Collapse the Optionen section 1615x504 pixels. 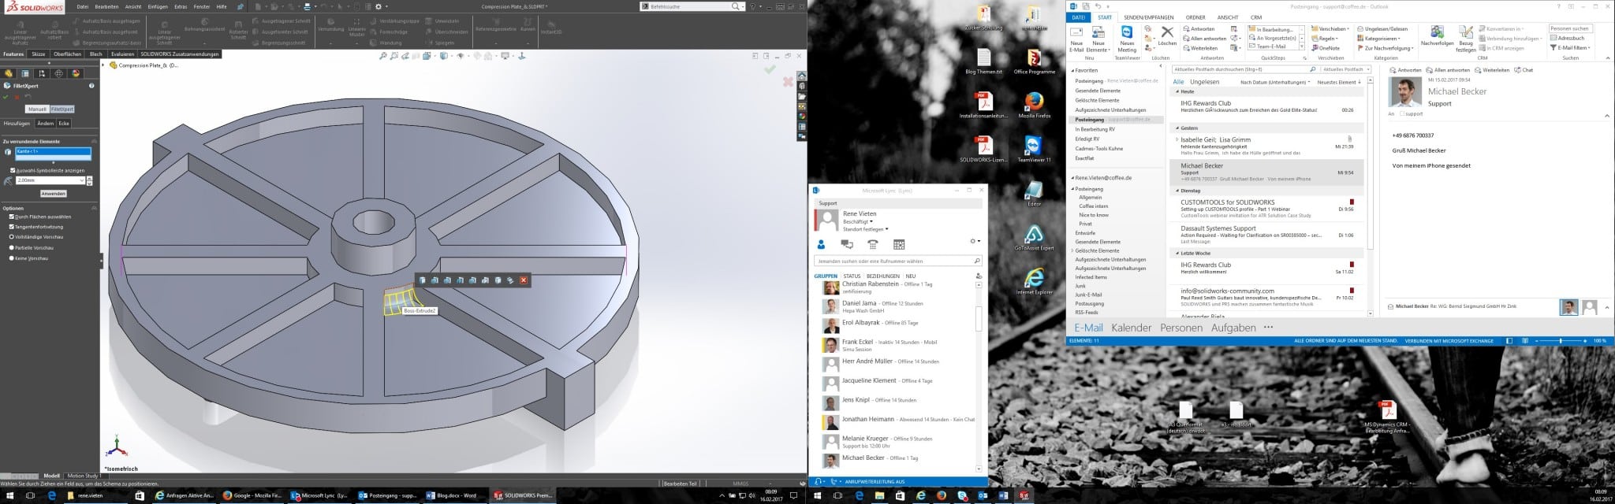[x=94, y=208]
